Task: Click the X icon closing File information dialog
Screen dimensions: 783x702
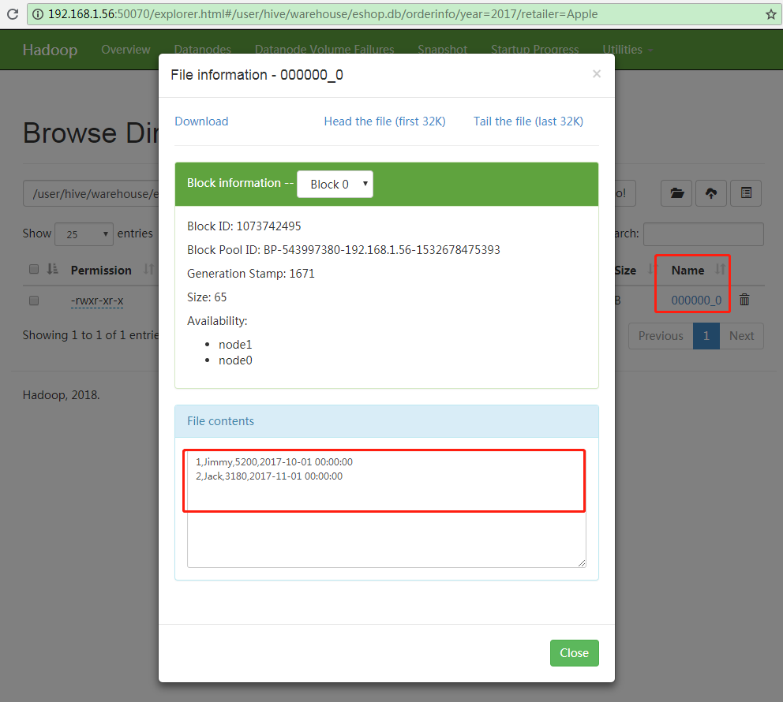Action: 597,74
